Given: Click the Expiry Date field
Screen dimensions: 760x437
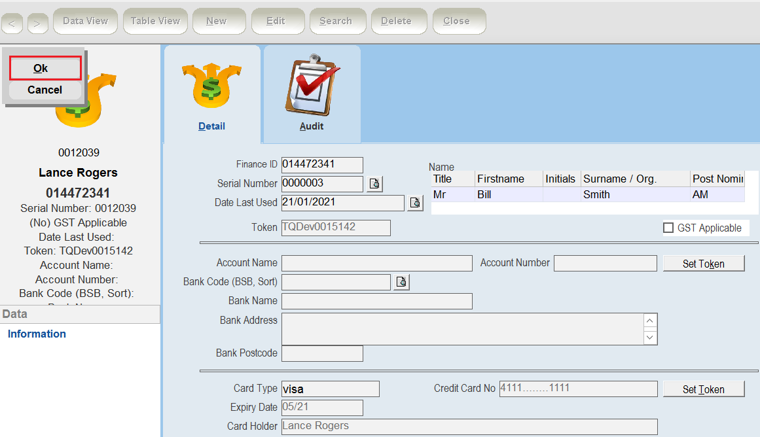Looking at the screenshot, I should point(322,408).
